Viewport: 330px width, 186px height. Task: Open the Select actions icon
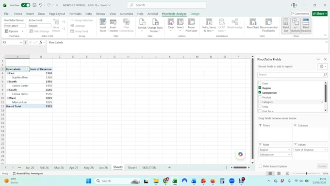pyautogui.click(x=180, y=25)
